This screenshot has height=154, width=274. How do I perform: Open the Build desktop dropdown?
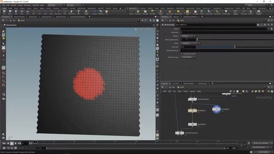point(56,5)
